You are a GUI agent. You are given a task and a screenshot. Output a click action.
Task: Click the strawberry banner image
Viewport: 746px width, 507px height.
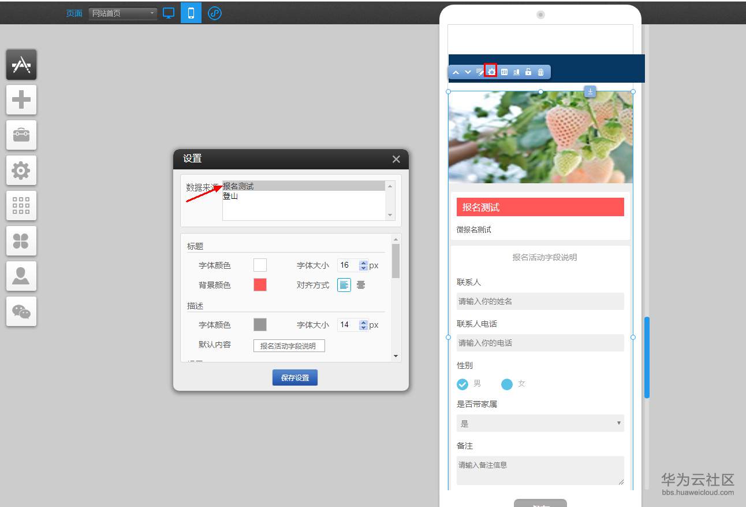[x=540, y=137]
